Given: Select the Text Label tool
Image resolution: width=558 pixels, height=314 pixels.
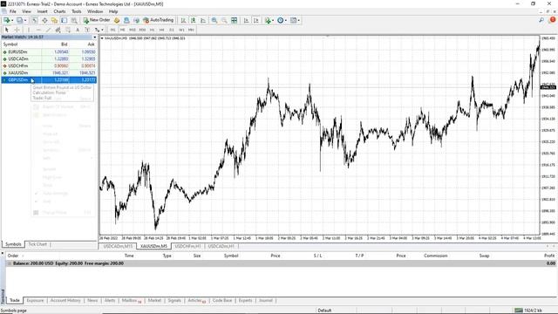Looking at the screenshot, I should pos(87,30).
